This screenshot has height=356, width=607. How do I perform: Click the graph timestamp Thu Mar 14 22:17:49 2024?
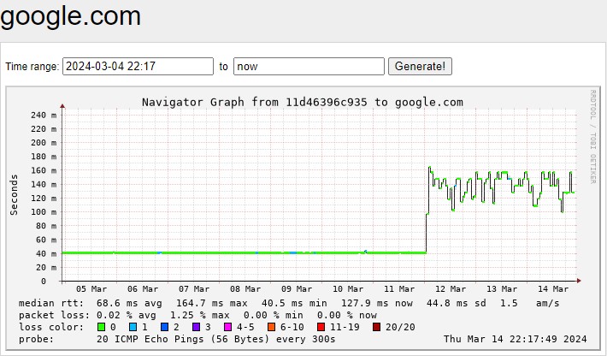(x=515, y=339)
